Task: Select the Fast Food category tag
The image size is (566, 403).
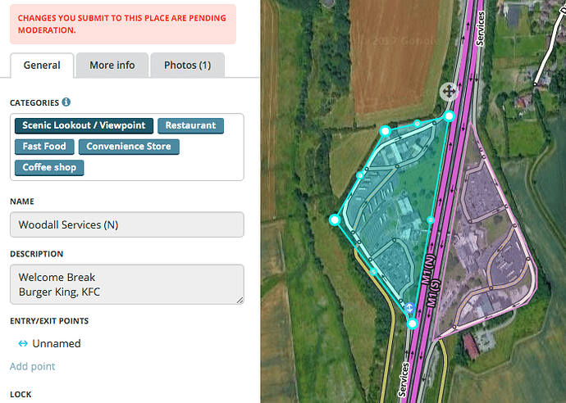Action: [43, 147]
